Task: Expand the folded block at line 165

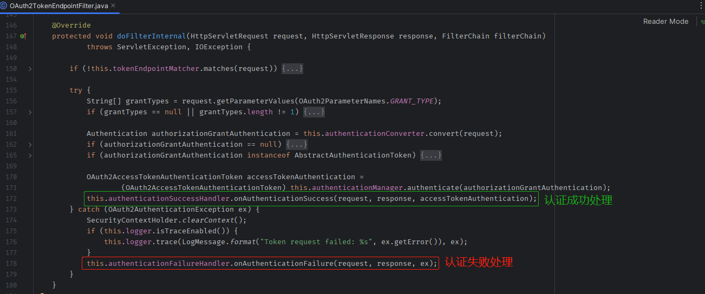Action: 30,155
